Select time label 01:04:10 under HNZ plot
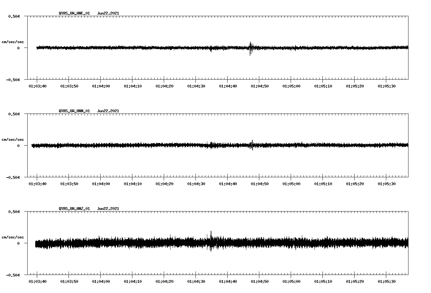Screen dimensions: 431x293 [x=133, y=282]
